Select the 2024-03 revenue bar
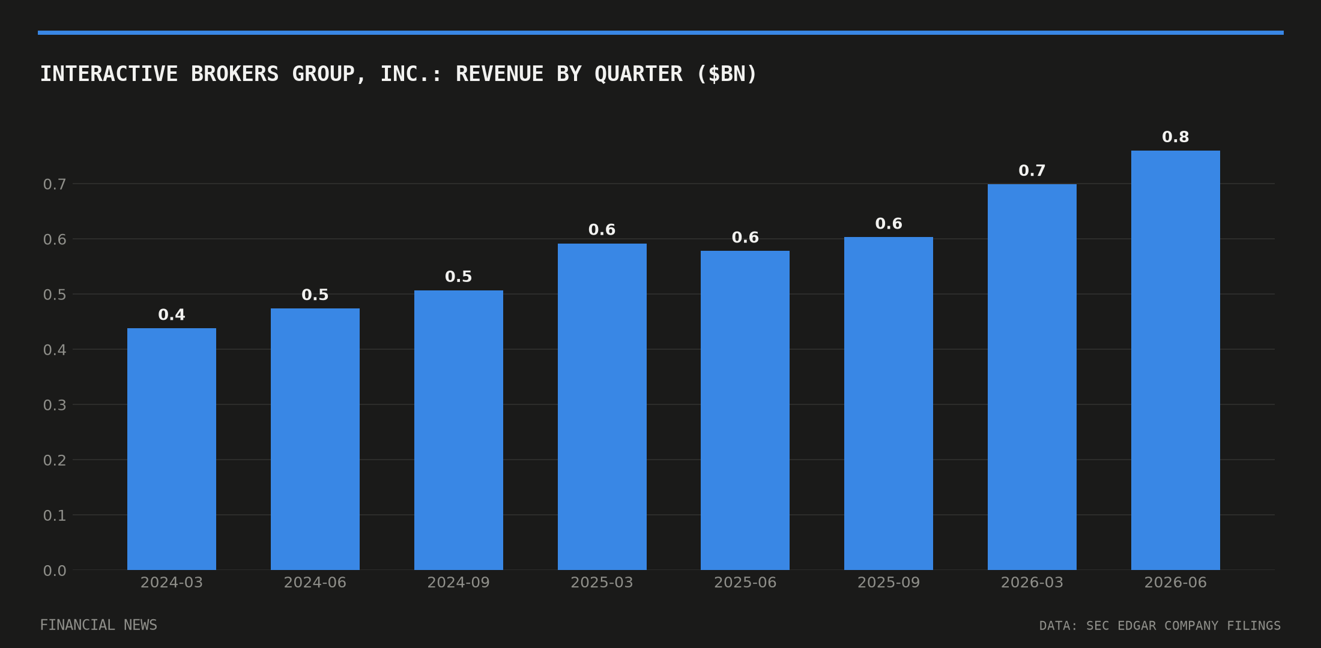 172,449
